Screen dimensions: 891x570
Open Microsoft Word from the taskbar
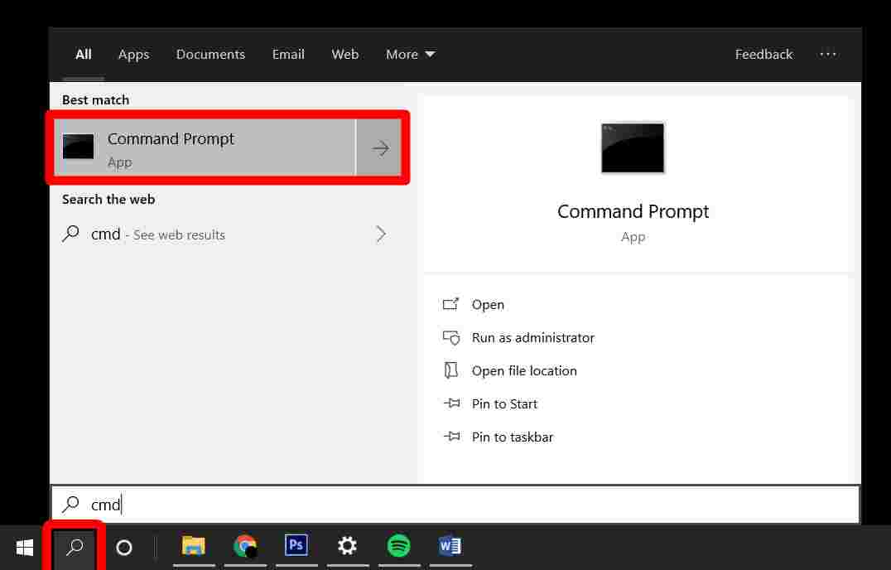pos(450,547)
